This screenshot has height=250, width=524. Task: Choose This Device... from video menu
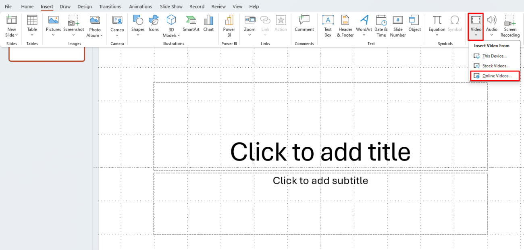495,56
